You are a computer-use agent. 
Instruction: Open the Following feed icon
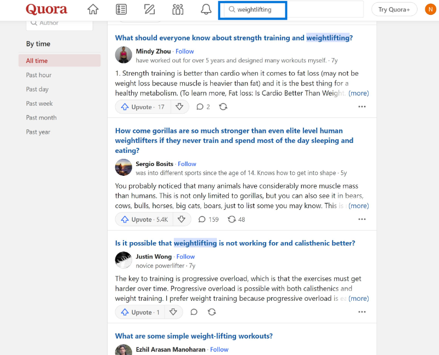click(x=121, y=9)
